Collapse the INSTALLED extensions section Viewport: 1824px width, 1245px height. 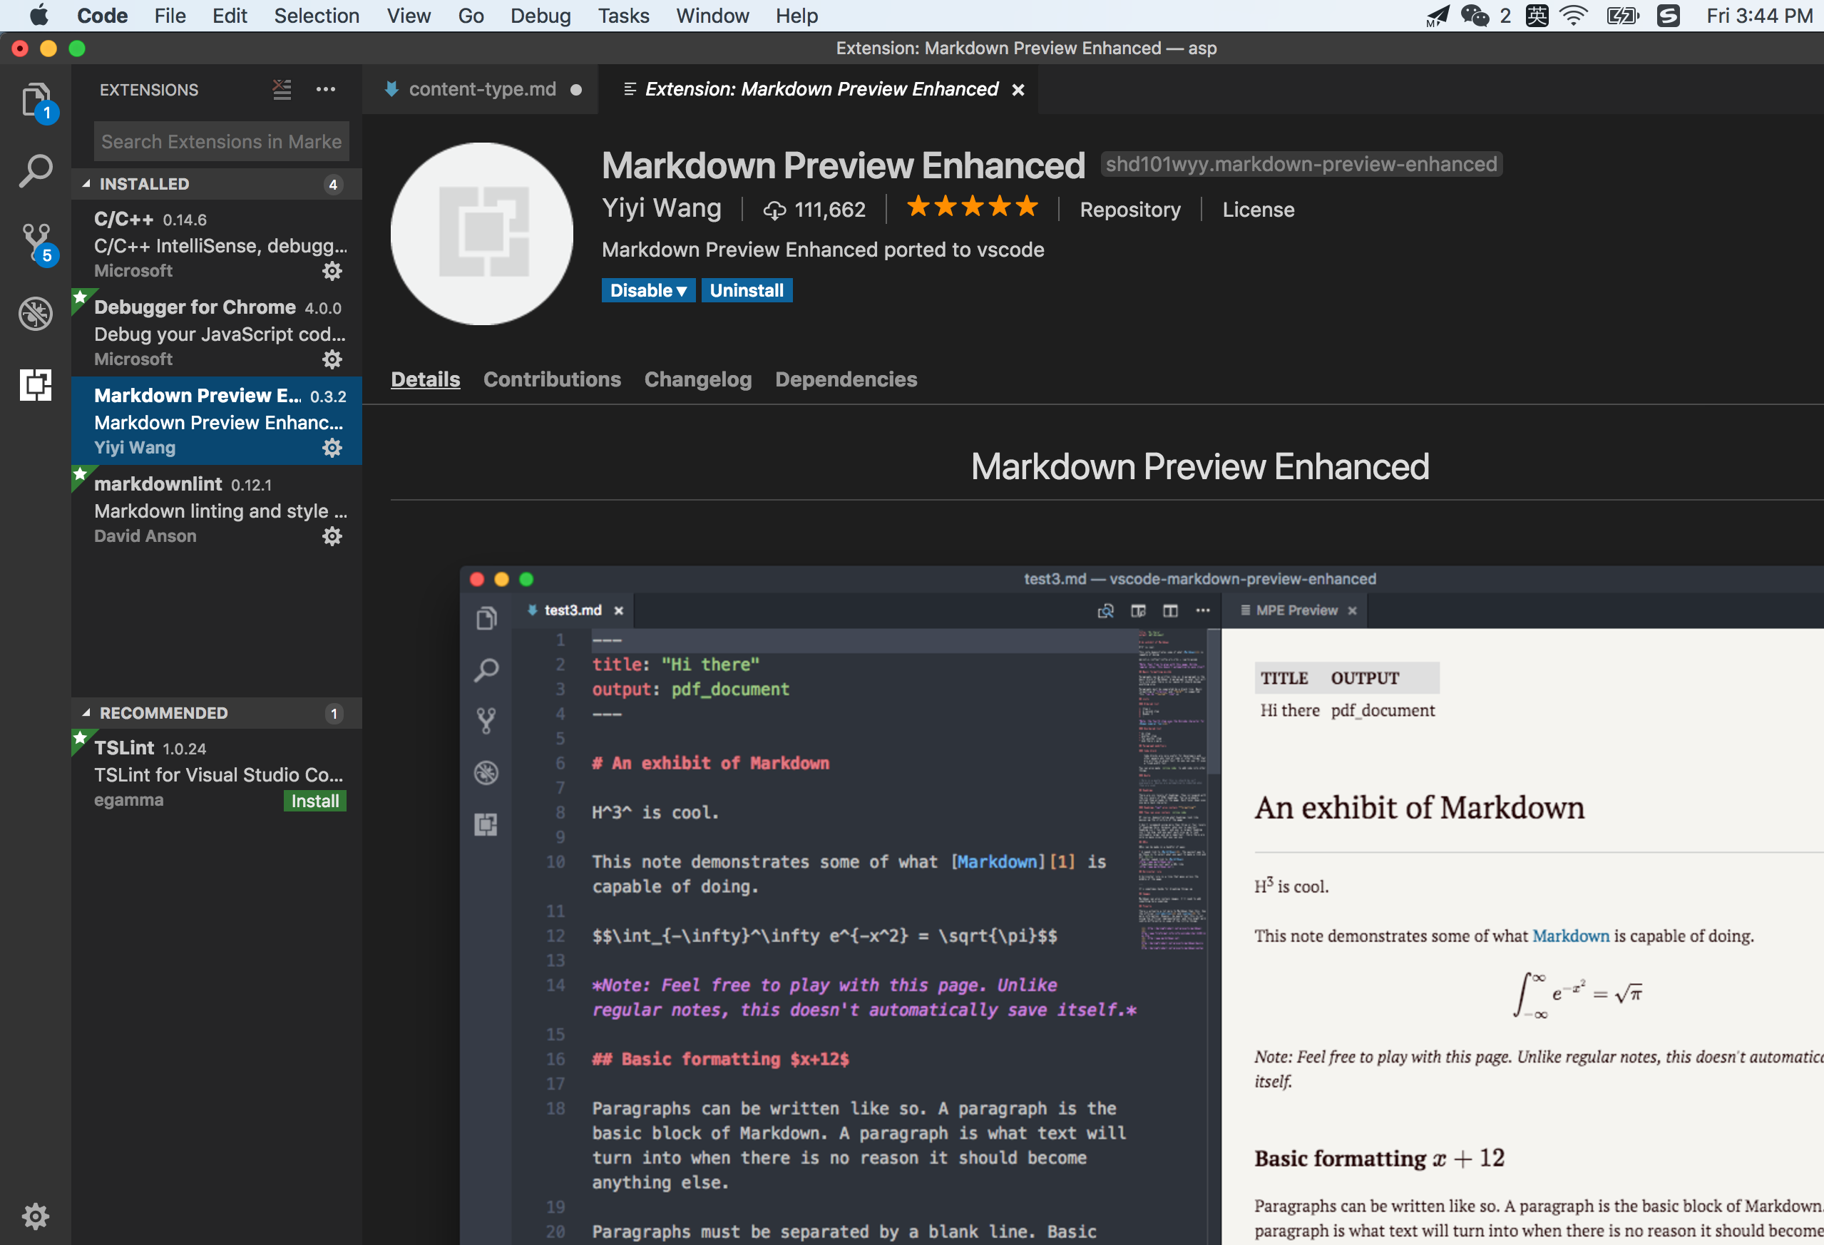[x=217, y=184]
